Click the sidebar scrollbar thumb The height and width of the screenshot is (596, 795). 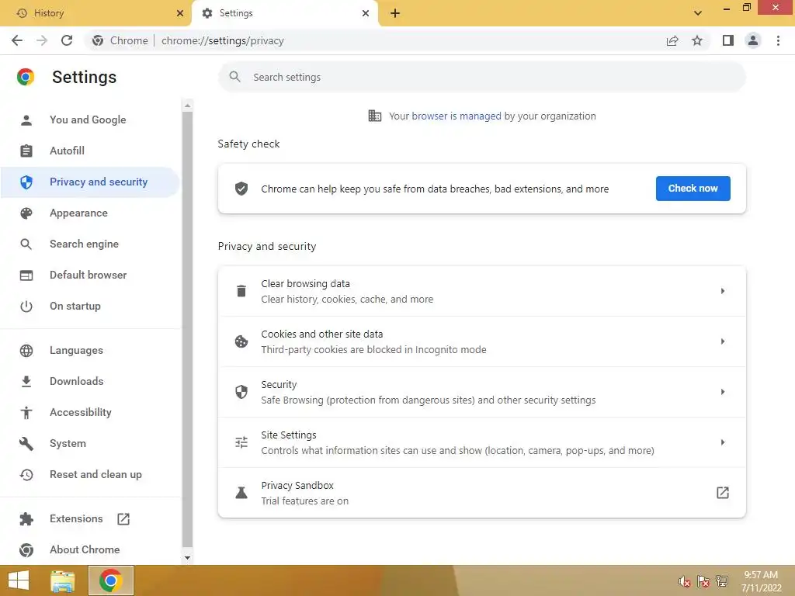[188, 329]
